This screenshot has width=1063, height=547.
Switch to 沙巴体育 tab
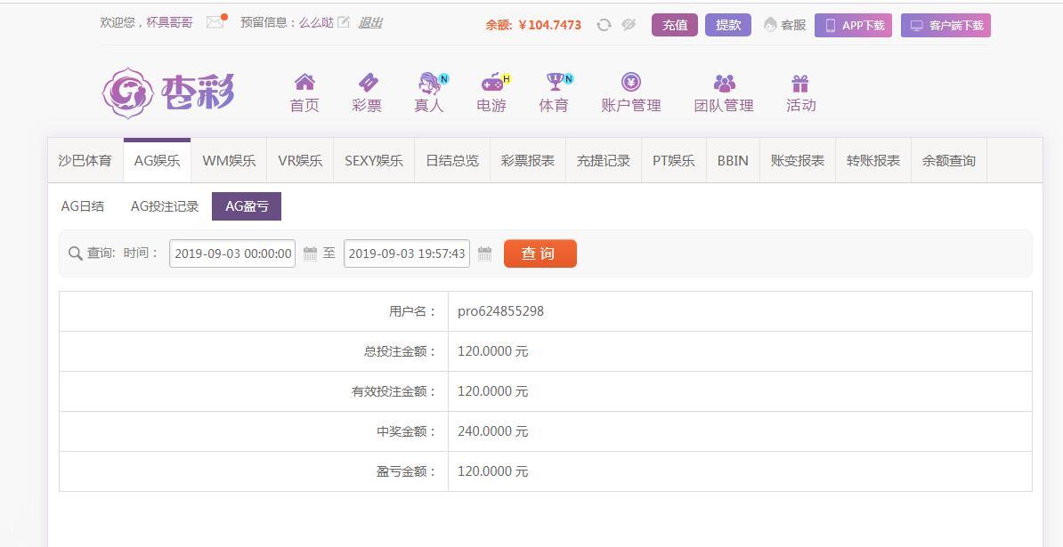85,160
